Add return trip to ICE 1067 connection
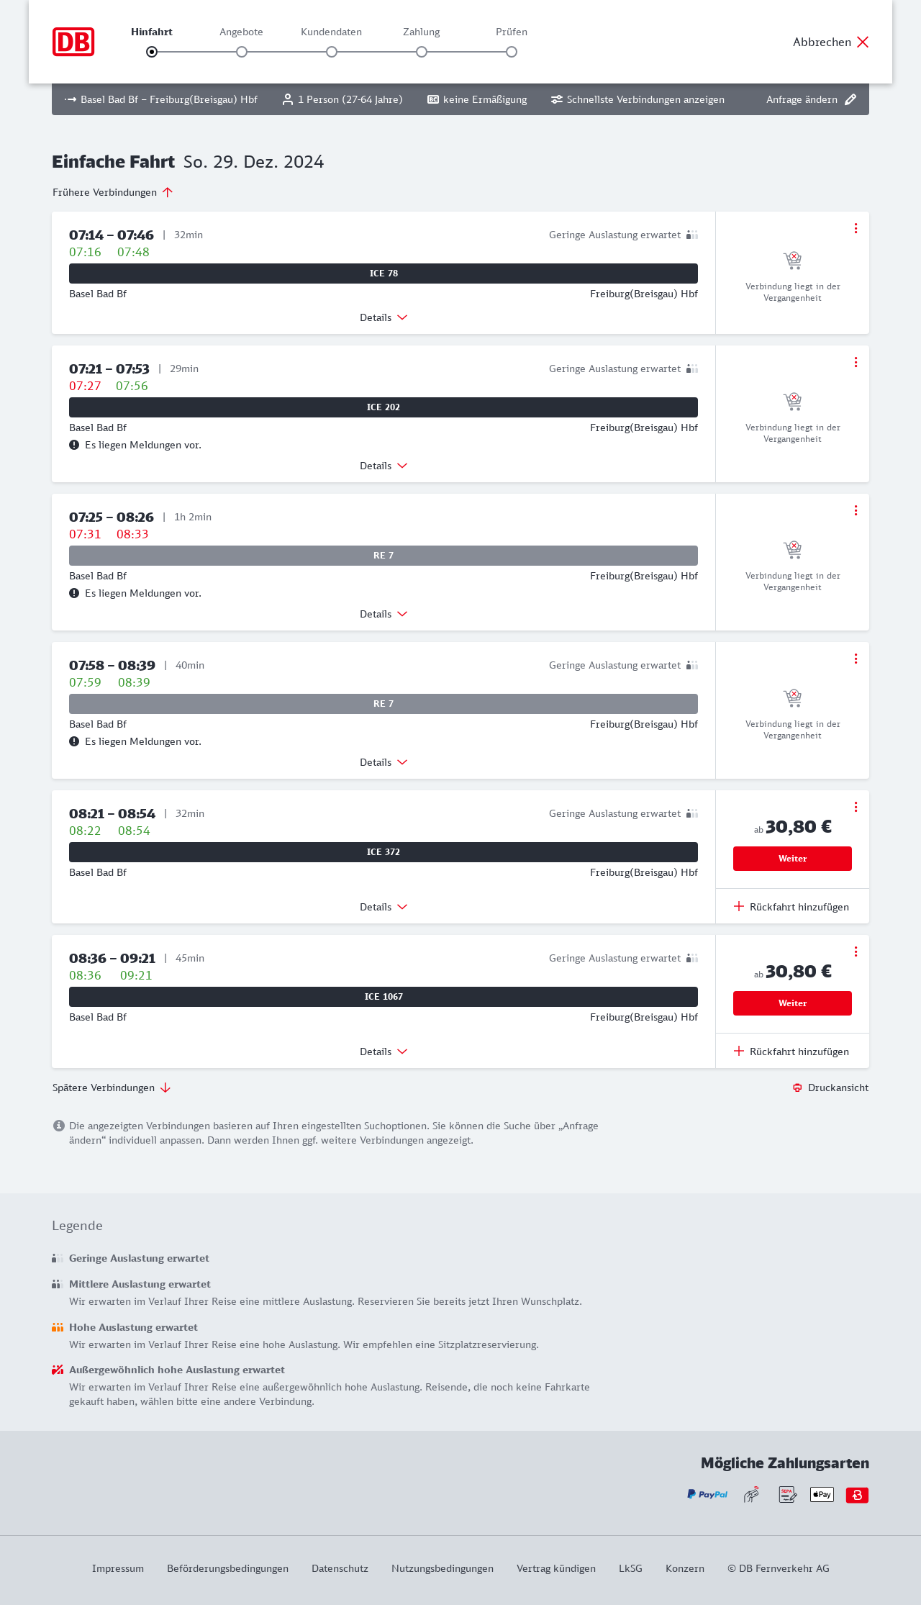This screenshot has height=1605, width=921. [x=791, y=1052]
